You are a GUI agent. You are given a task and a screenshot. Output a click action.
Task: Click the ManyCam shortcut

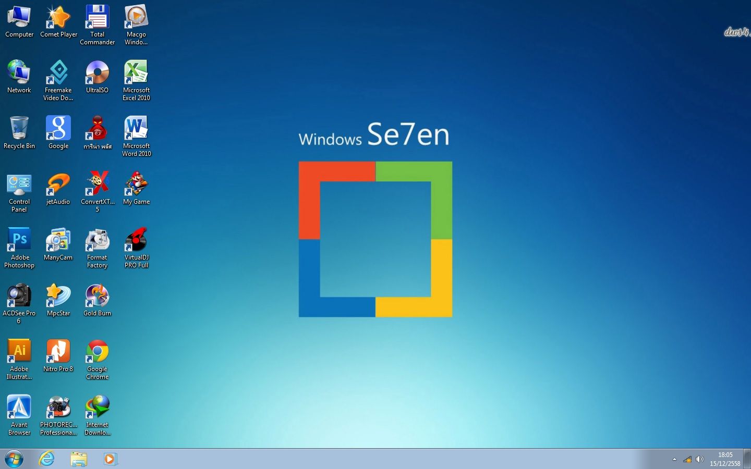58,244
